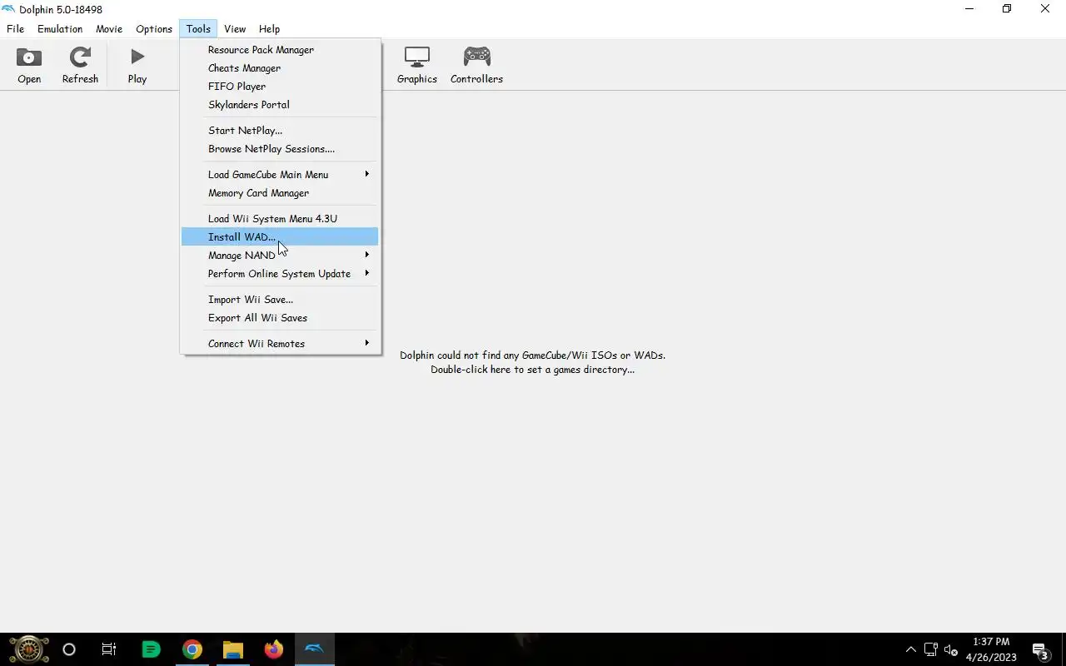The height and width of the screenshot is (666, 1066).
Task: Open the File menu
Action: [15, 28]
